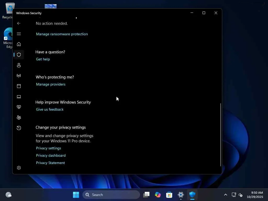Select the desktop image file thumbnail
Viewport: 268px width, 201px height.
pos(51,6)
